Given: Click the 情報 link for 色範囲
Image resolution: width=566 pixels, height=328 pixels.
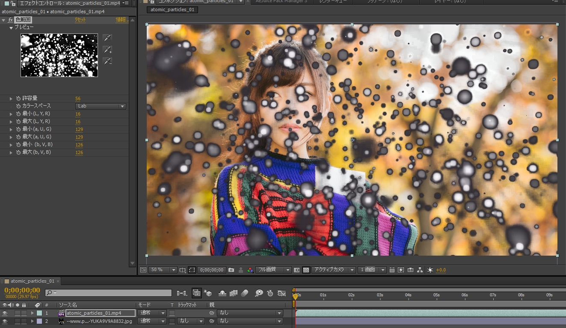Looking at the screenshot, I should tap(122, 20).
